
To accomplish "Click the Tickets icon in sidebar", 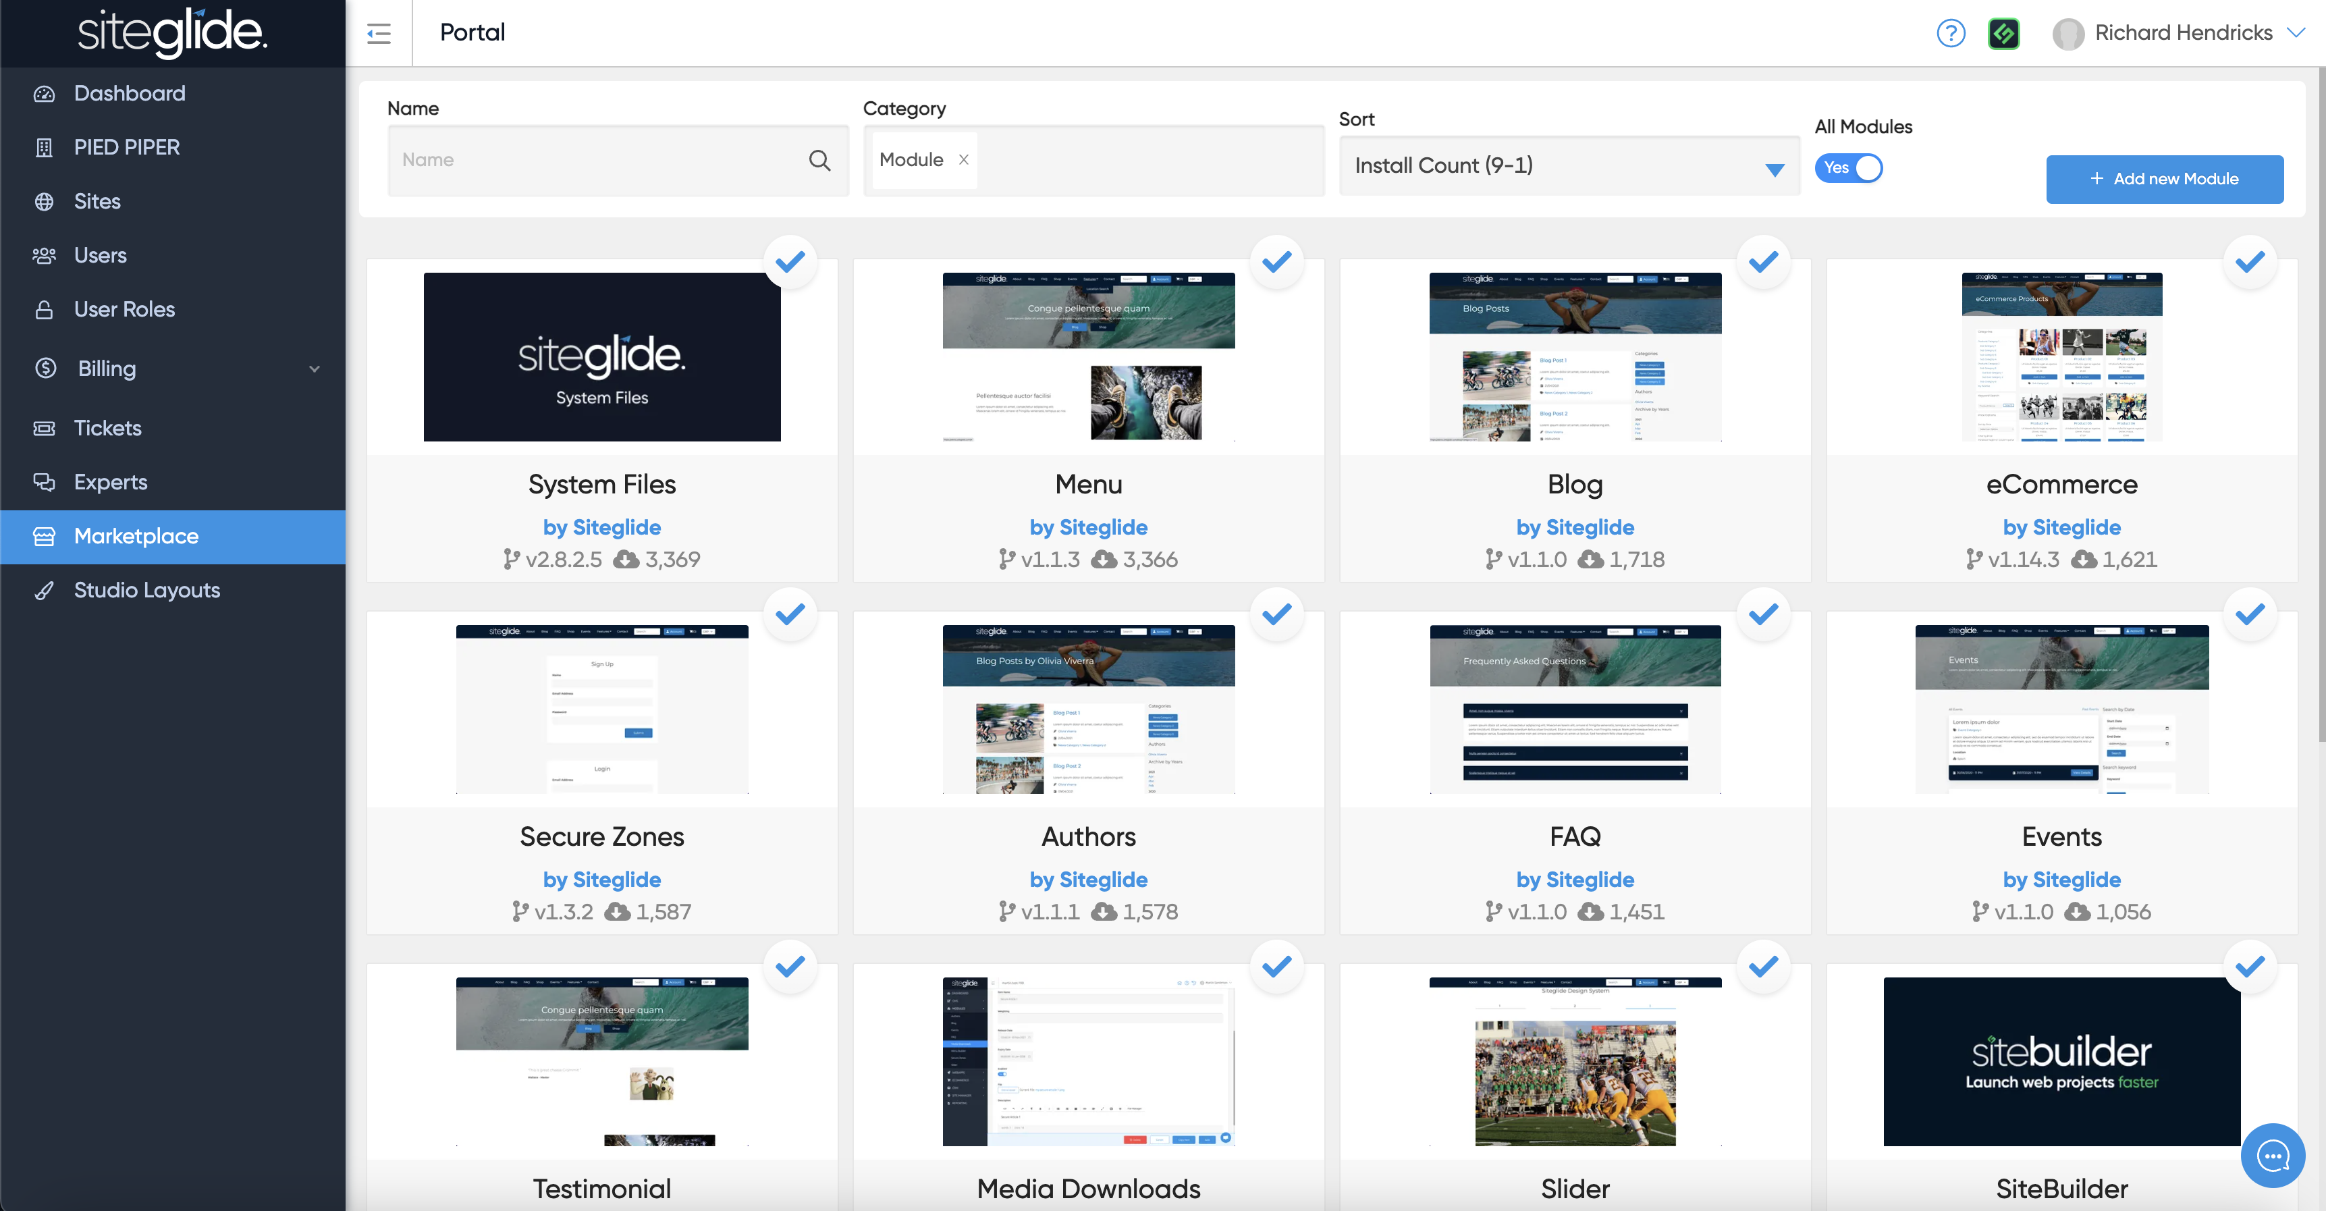I will click(45, 428).
